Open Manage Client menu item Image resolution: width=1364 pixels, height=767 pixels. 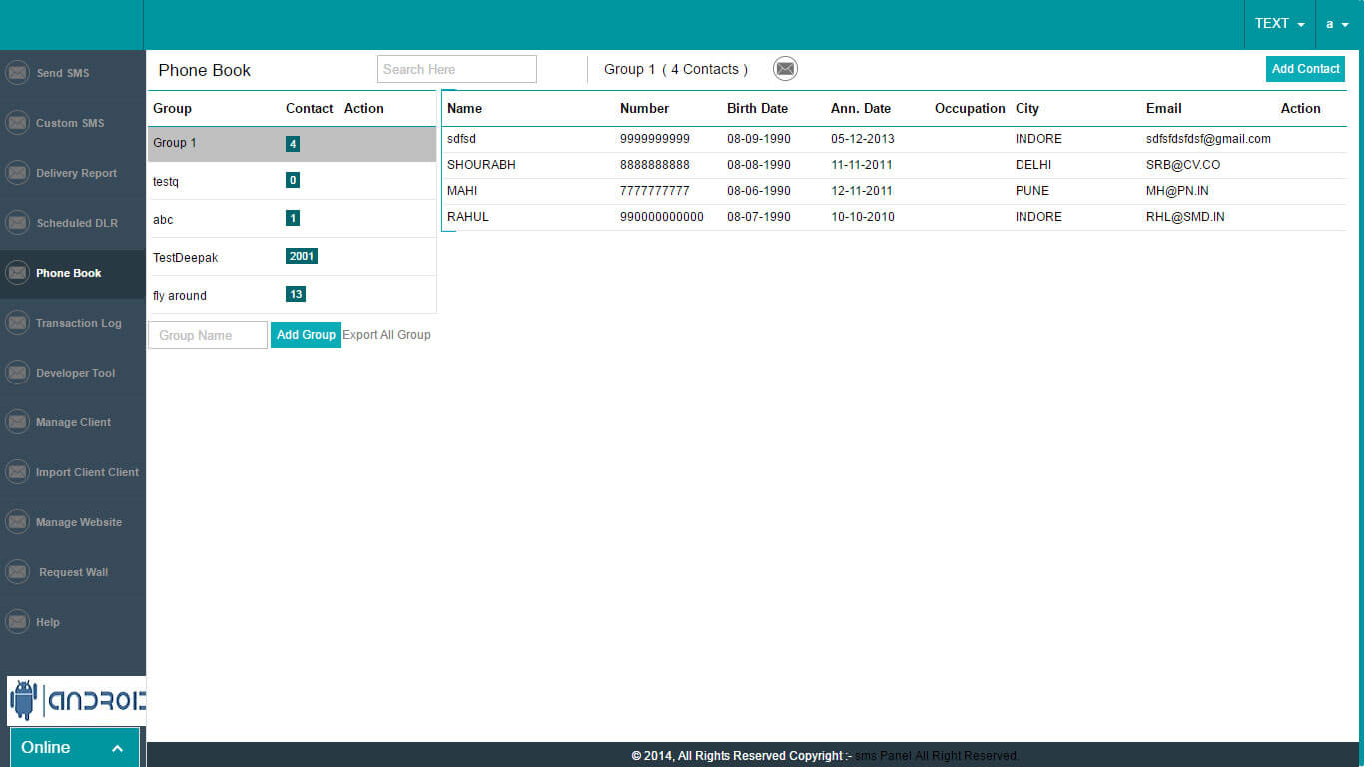pos(73,422)
